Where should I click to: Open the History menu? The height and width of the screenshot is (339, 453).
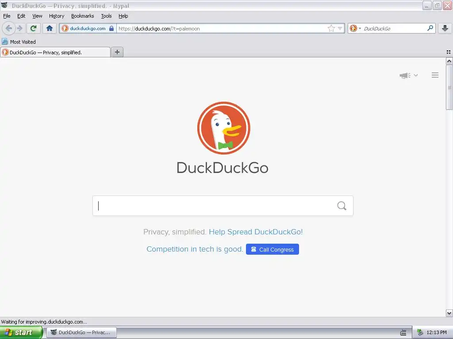tap(57, 16)
